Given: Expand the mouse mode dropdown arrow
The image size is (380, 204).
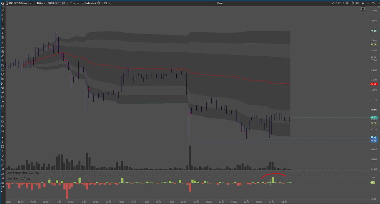Looking at the screenshot, I should 102,3.
